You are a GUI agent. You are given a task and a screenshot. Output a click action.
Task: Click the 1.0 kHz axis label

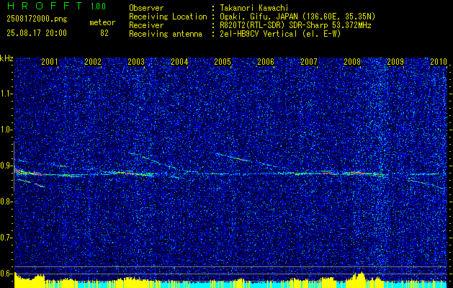6,130
